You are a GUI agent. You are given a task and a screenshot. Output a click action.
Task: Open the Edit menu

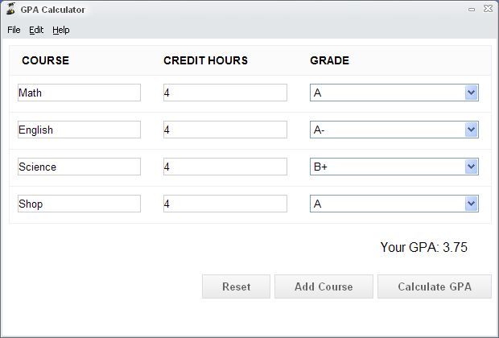(36, 30)
